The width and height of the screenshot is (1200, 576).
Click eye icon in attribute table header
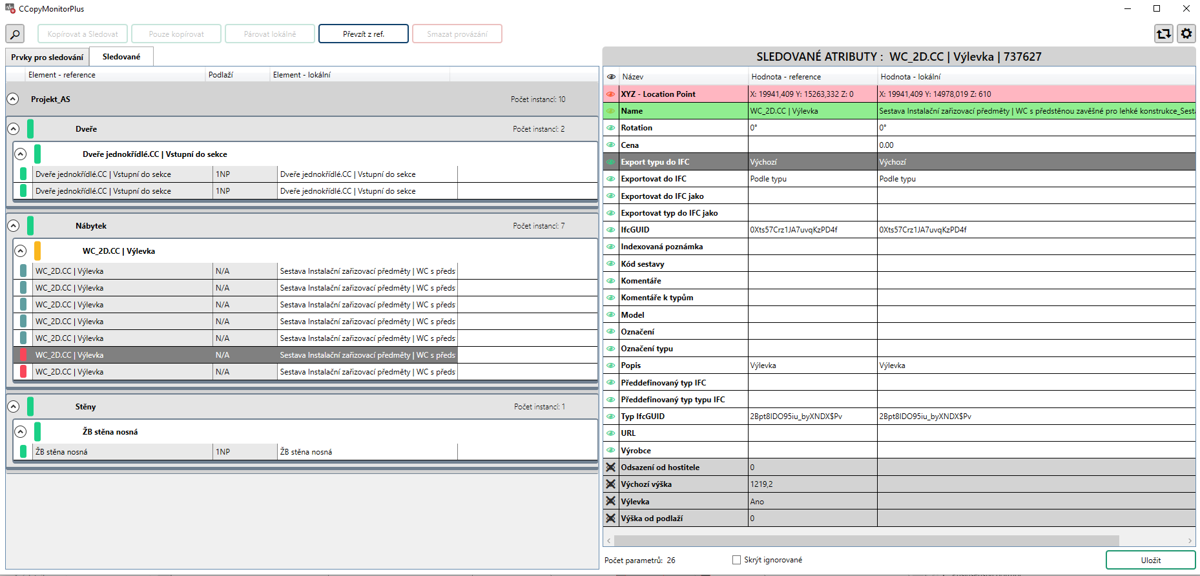point(611,77)
